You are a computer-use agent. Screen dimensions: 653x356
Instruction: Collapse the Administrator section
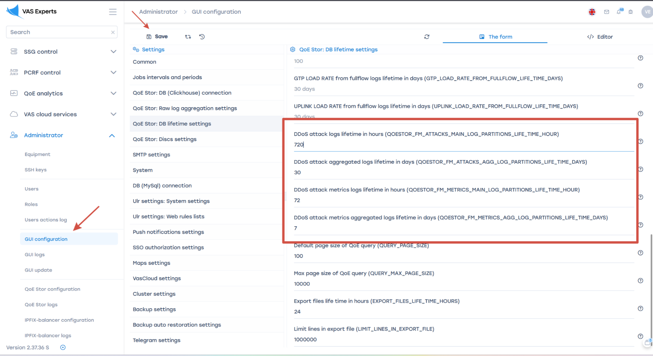coord(112,135)
